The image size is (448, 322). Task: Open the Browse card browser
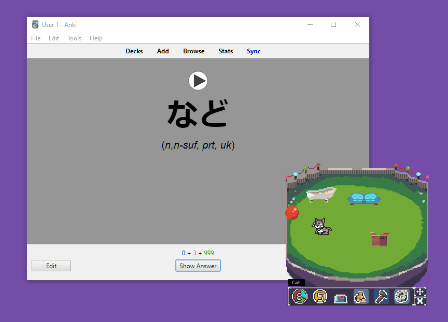tap(194, 51)
